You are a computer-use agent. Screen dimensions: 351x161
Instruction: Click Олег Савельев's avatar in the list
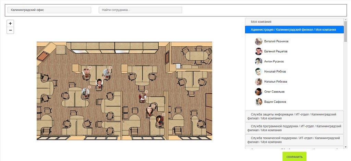[258, 92]
